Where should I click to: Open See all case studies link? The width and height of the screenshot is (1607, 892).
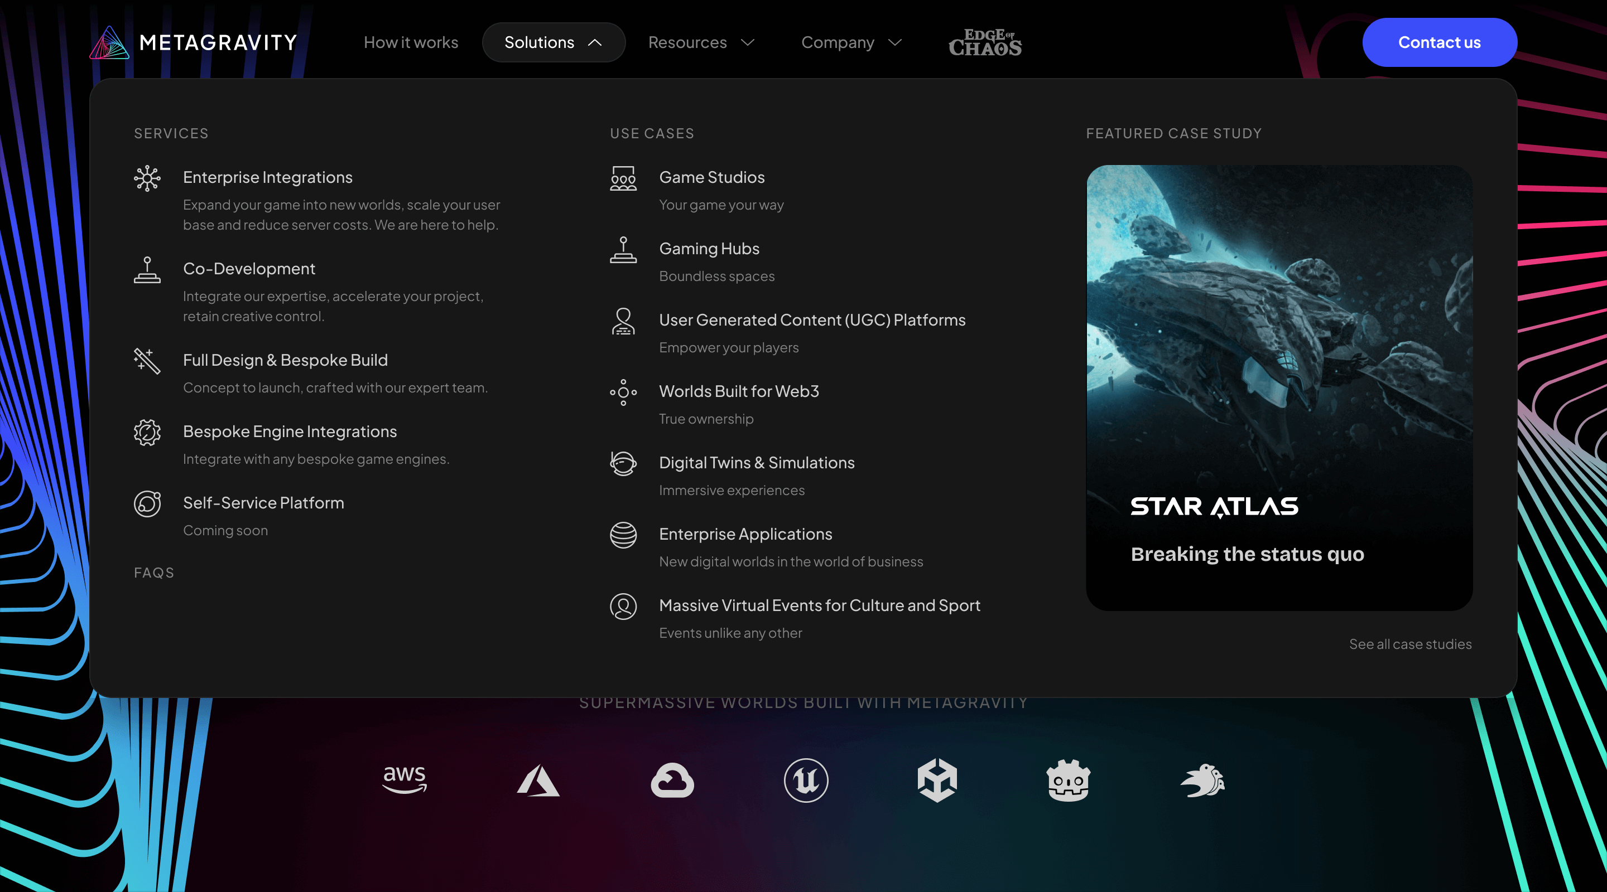click(1410, 644)
